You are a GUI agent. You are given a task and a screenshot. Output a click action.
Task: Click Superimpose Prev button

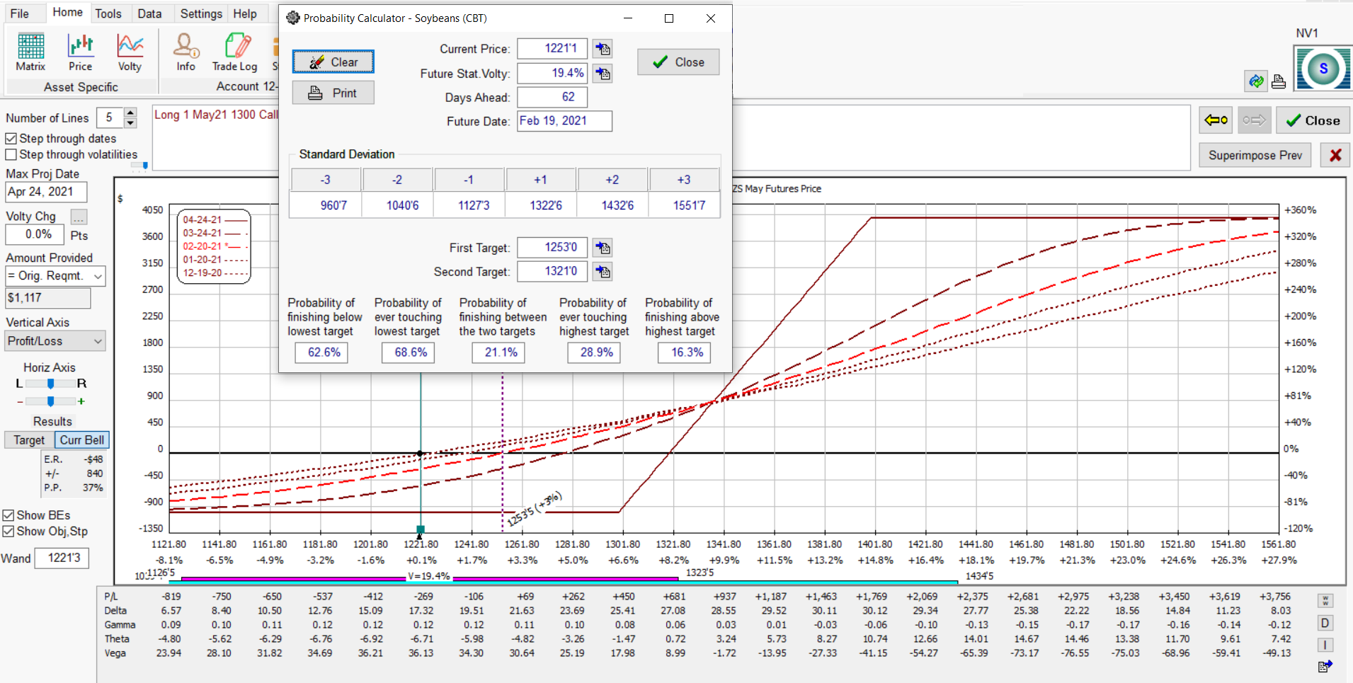point(1255,155)
